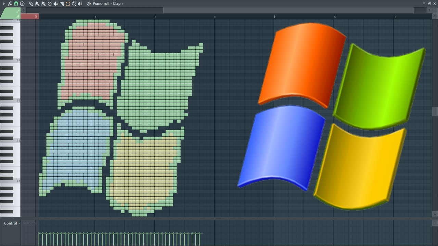Screen dimensions: 438x246
Task: Select the Zoom magnifier tool
Action: pos(74,4)
